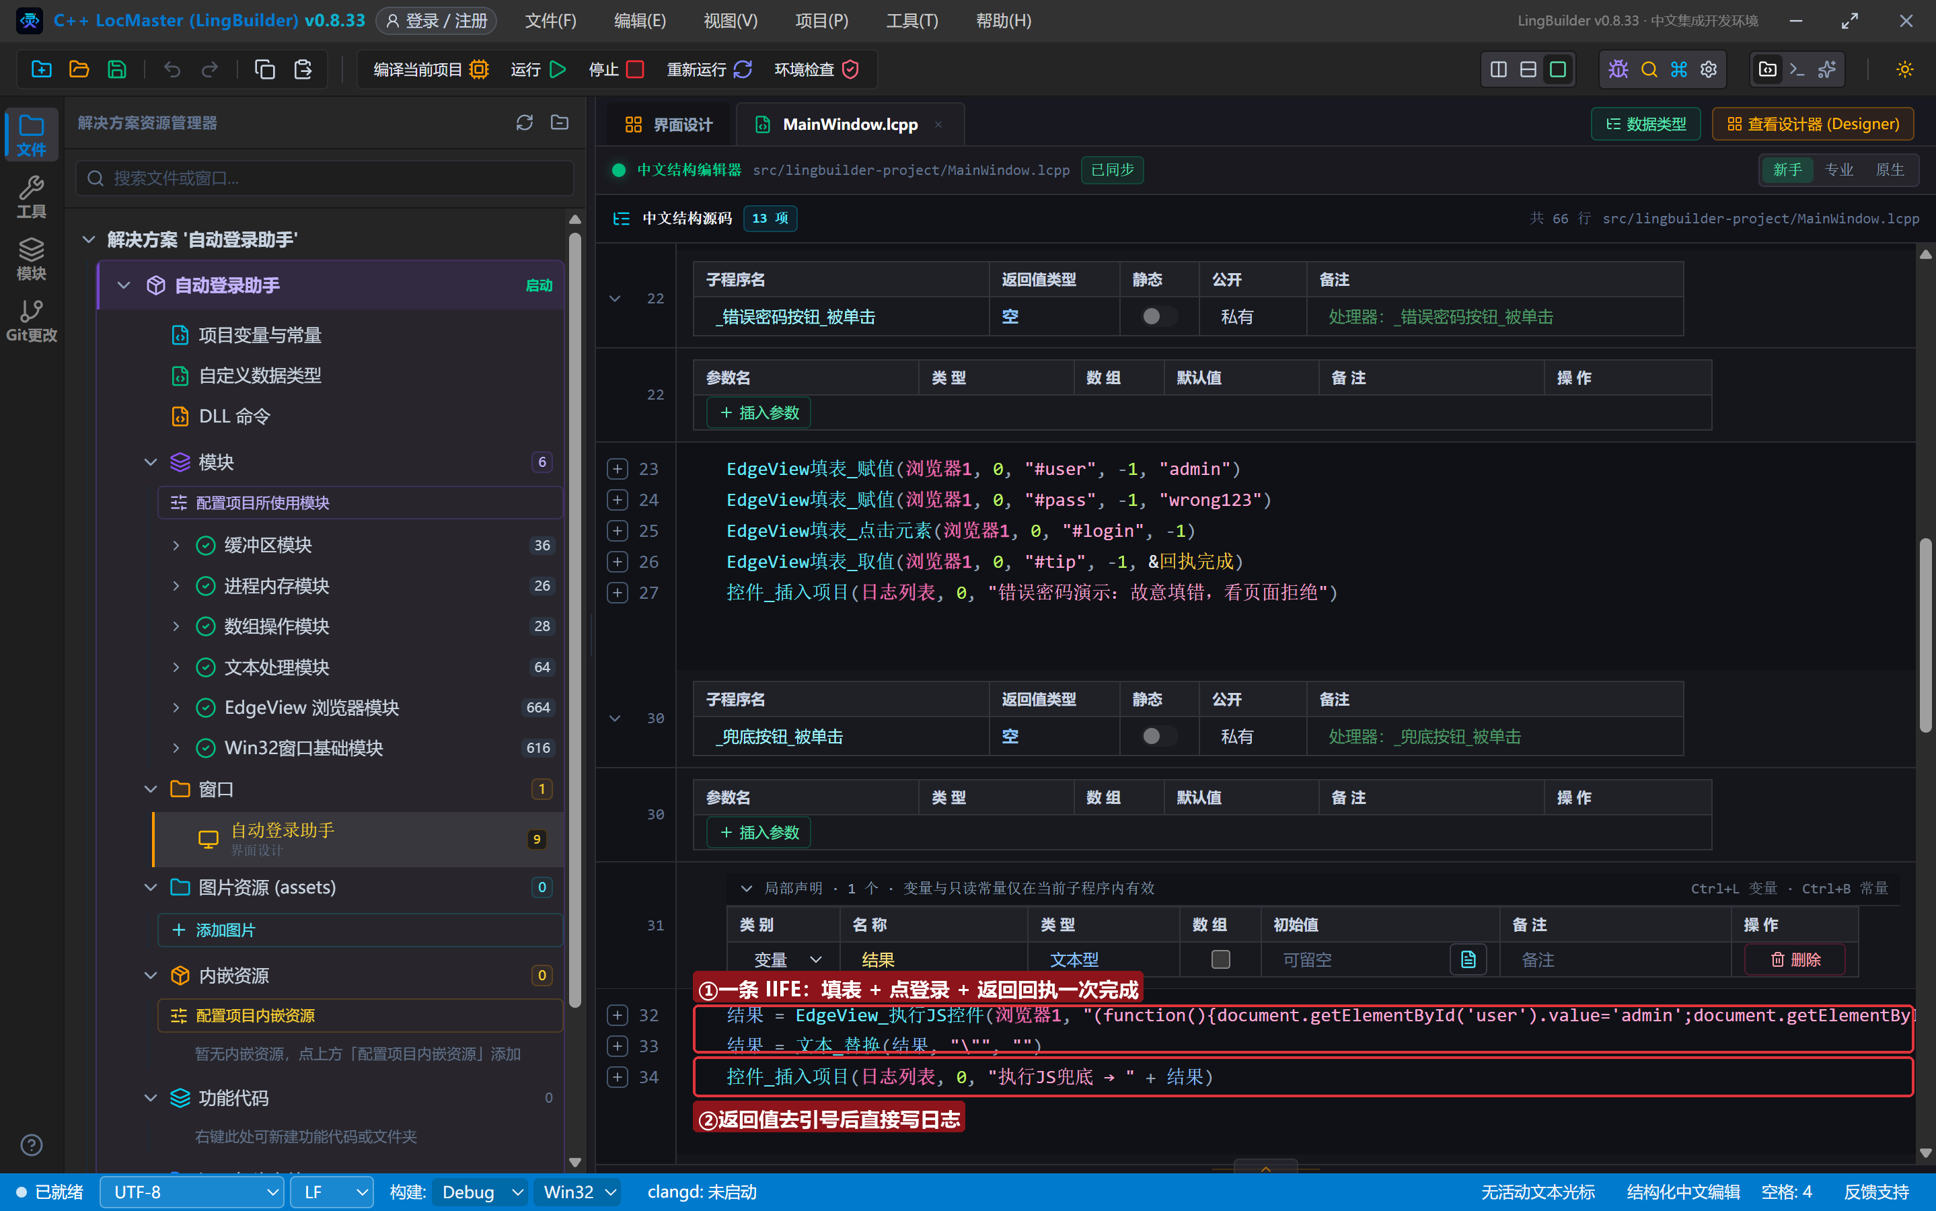Select the 专业 editor mode
Screen dimensions: 1936x1211
point(1838,170)
